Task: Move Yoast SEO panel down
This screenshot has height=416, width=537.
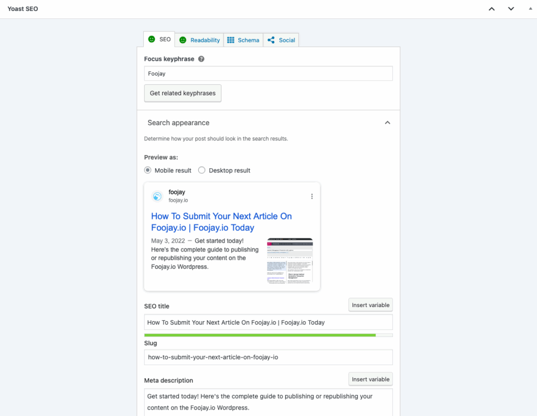Action: pos(511,9)
